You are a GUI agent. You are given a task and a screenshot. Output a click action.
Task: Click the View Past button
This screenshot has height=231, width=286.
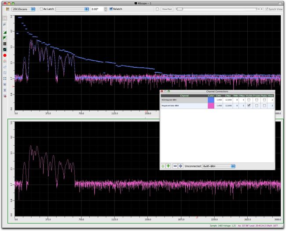(x=167, y=9)
